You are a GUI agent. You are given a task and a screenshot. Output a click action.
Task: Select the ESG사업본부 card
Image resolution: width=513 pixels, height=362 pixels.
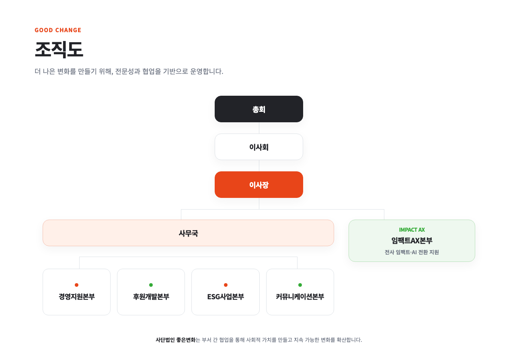coord(226,292)
